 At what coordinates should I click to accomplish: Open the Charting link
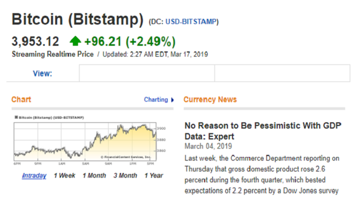point(156,100)
